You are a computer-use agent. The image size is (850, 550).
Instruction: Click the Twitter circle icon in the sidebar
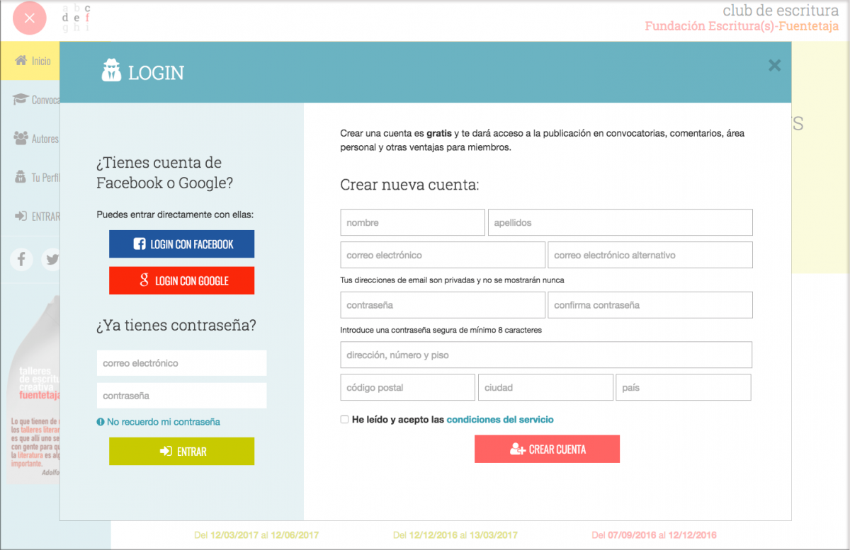point(52,259)
